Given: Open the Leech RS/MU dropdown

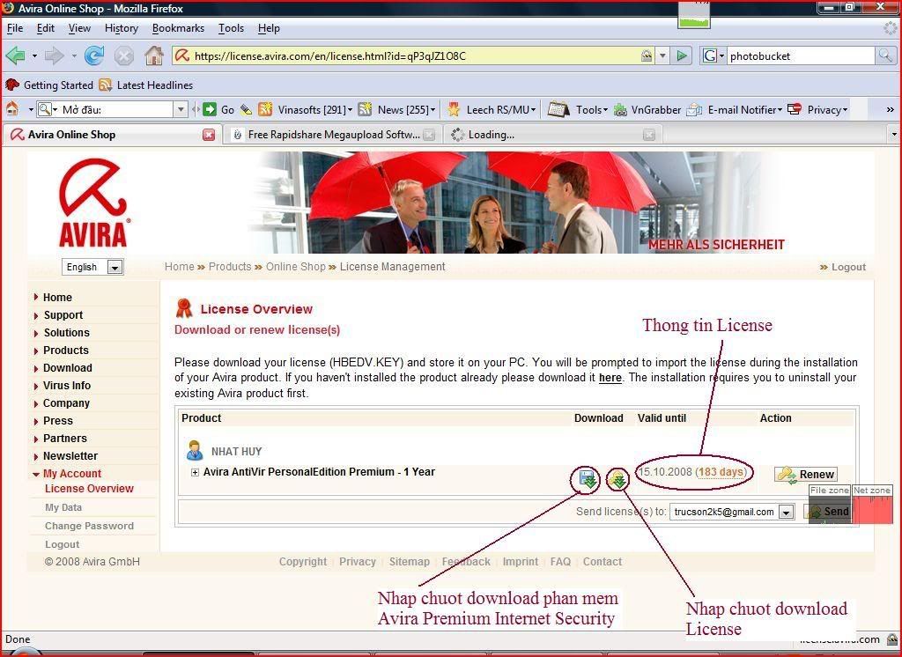Looking at the screenshot, I should coord(492,109).
